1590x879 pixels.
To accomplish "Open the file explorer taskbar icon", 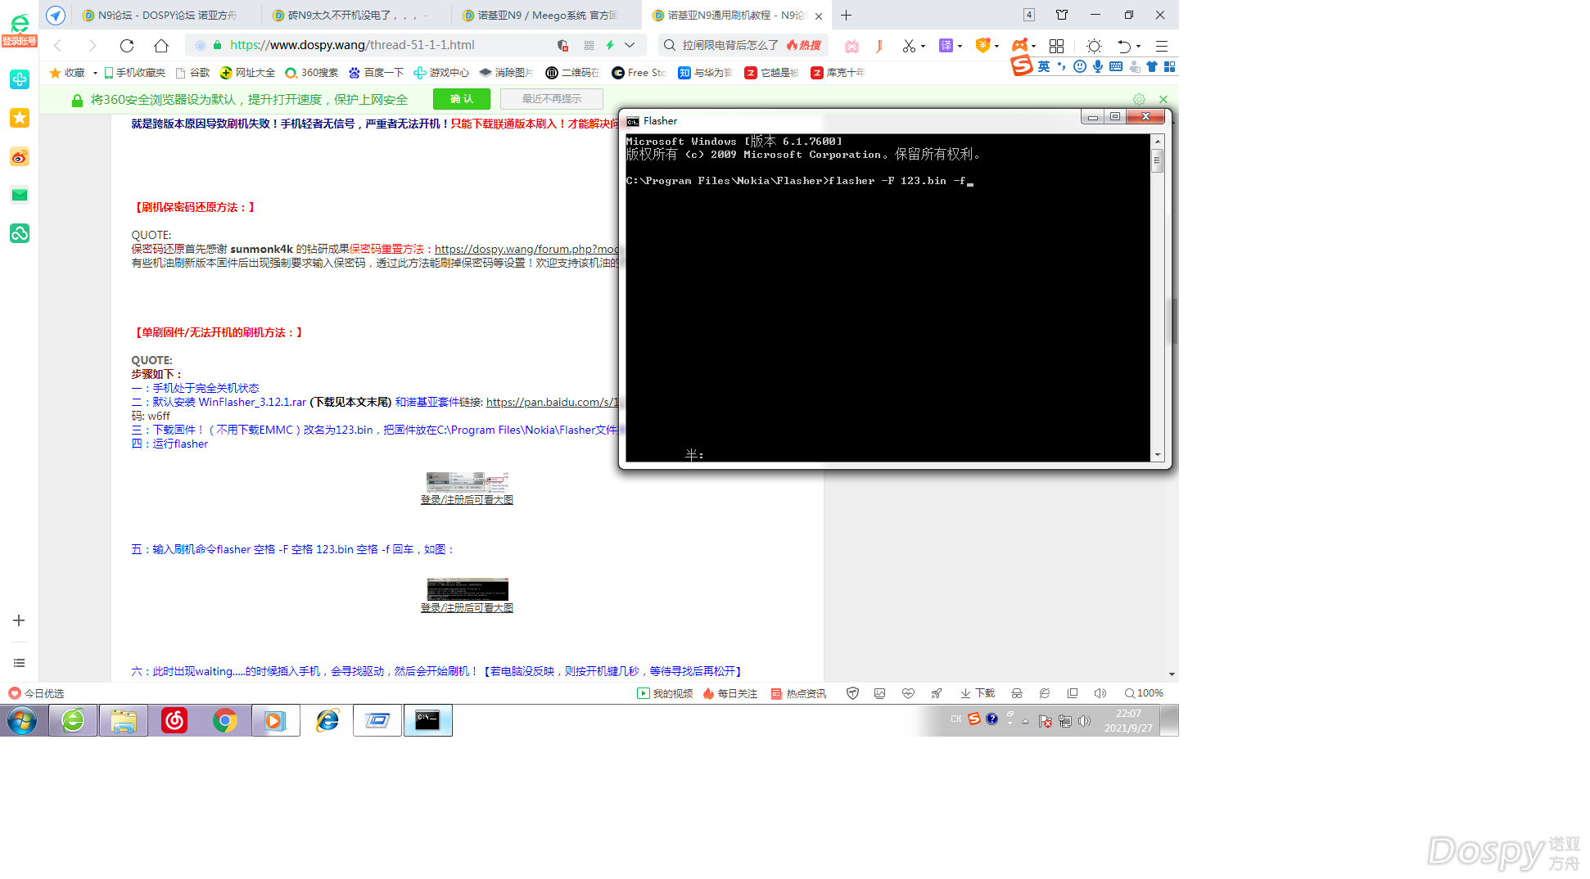I will pyautogui.click(x=124, y=720).
